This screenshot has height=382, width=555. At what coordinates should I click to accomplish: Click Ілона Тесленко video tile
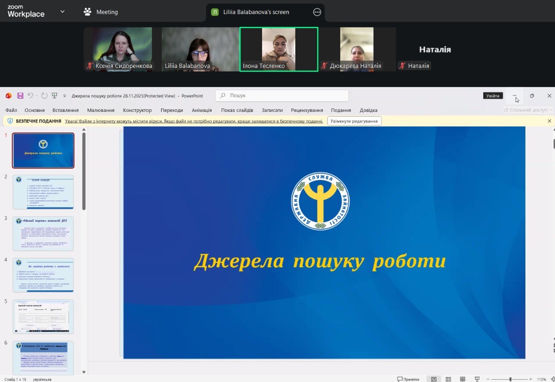point(279,49)
